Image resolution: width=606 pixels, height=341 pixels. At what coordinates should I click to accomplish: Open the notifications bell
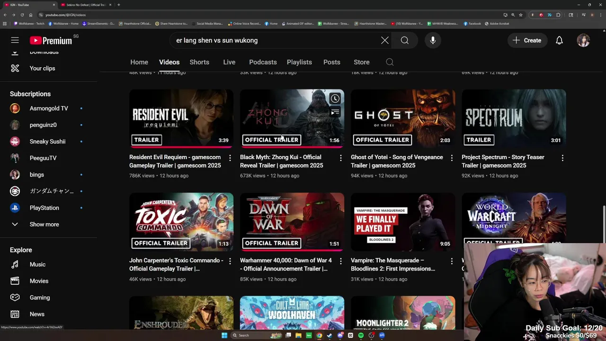click(x=559, y=40)
